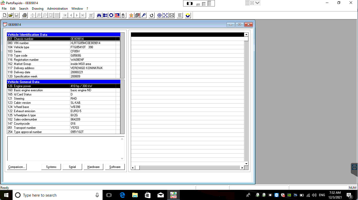Click the binoculars search icon

click(99, 15)
